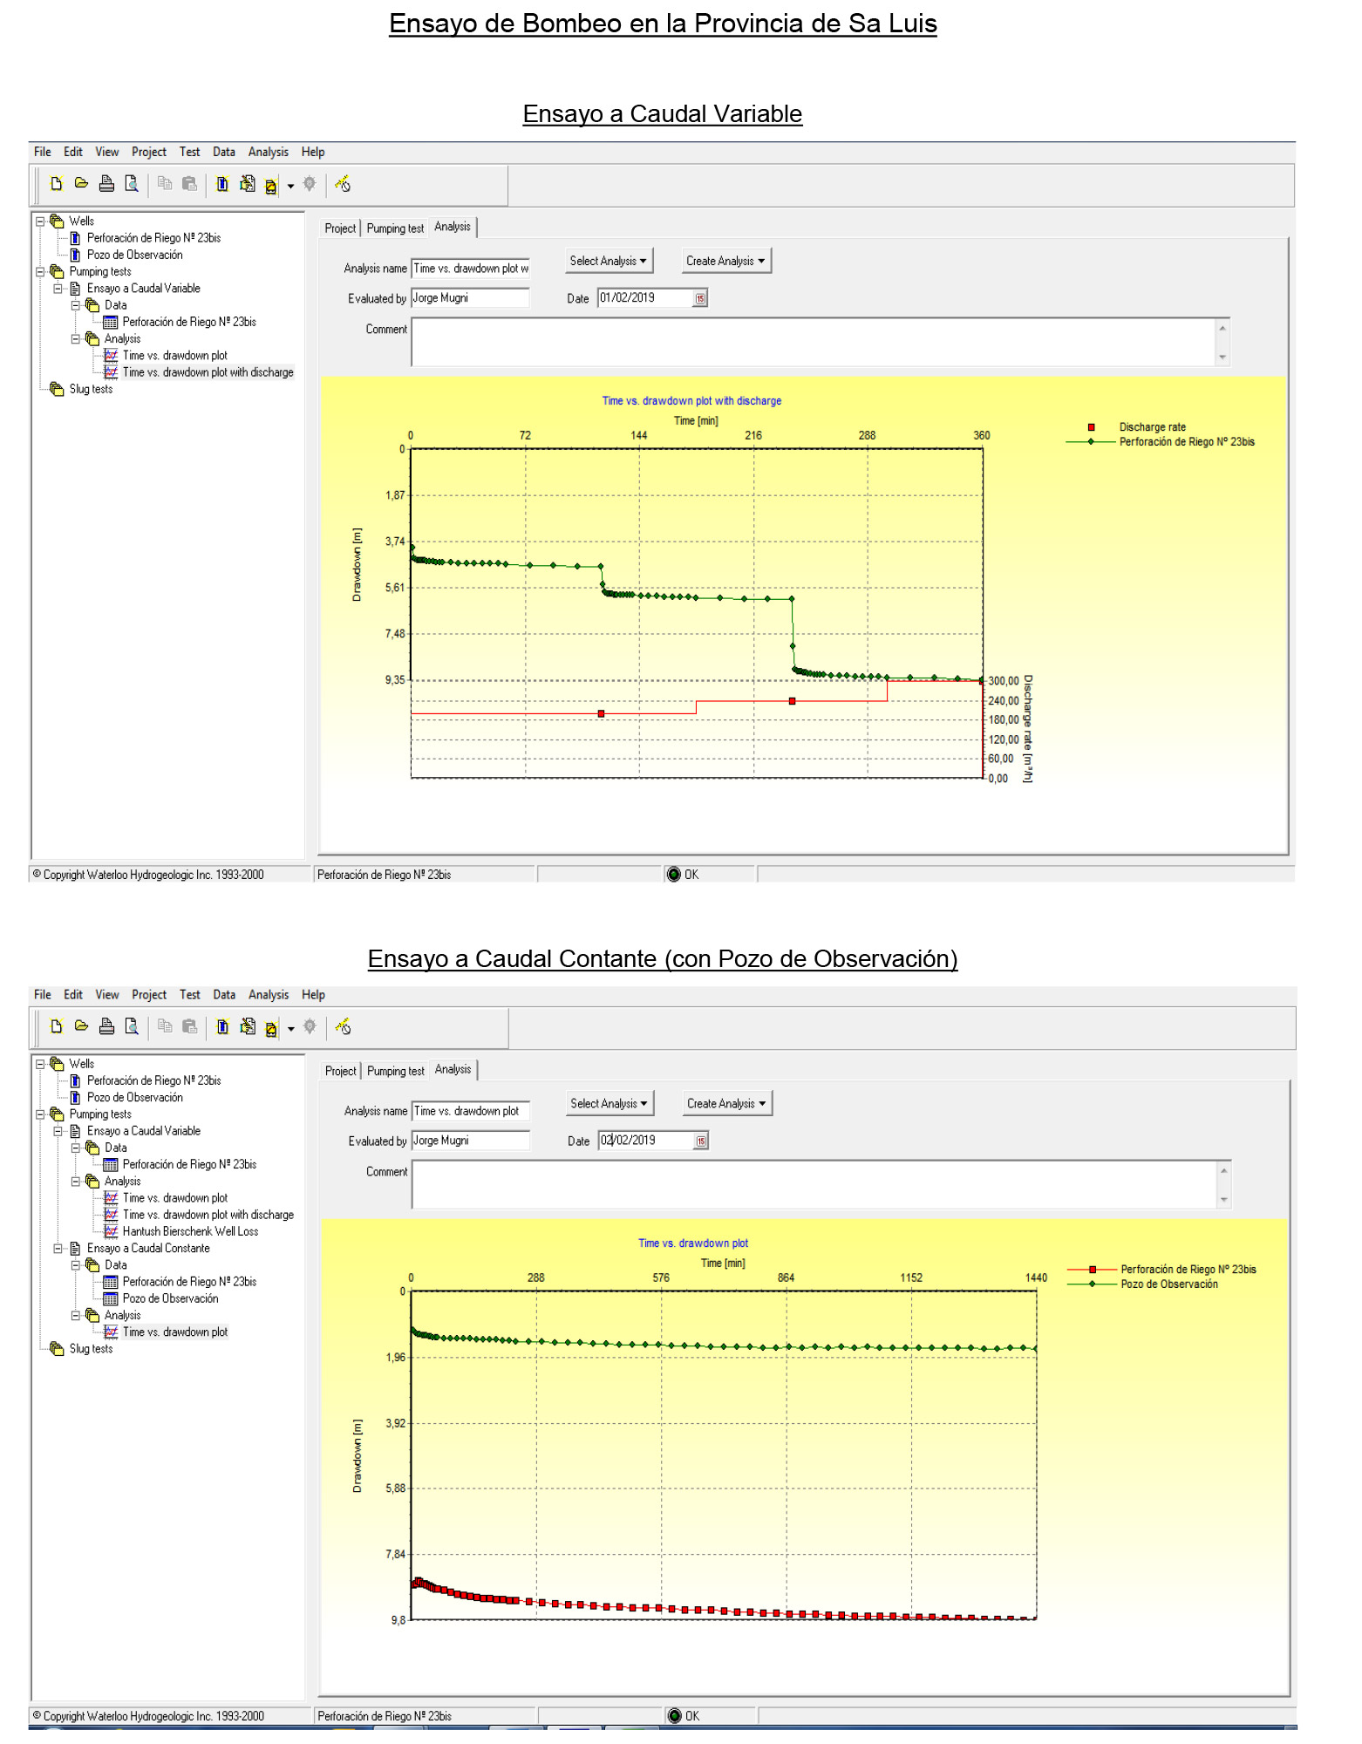Click Copy icon in Caudal Variable window toolbar
The width and height of the screenshot is (1362, 1744).
pos(165,184)
